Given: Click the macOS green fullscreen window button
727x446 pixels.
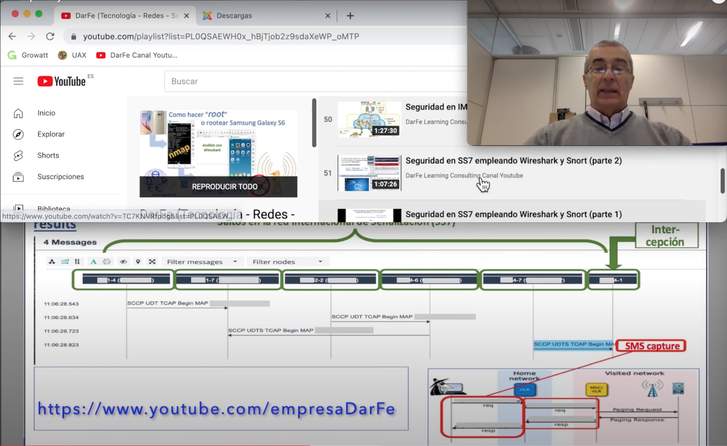Looking at the screenshot, I should point(39,14).
